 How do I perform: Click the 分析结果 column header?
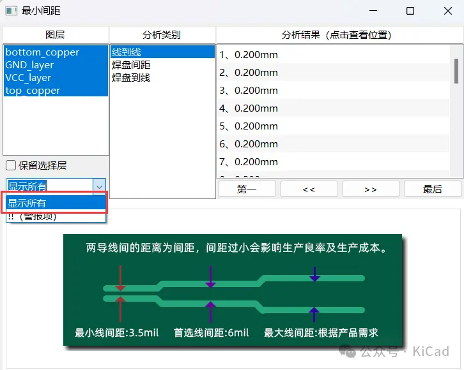pyautogui.click(x=340, y=35)
